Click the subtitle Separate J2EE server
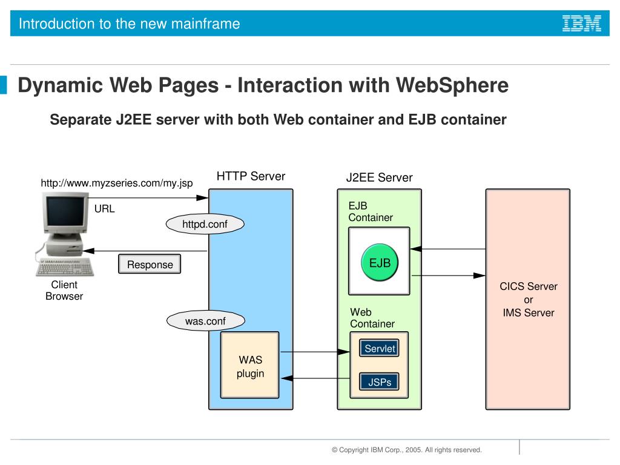Viewport: 620px width, 465px height. (x=278, y=120)
